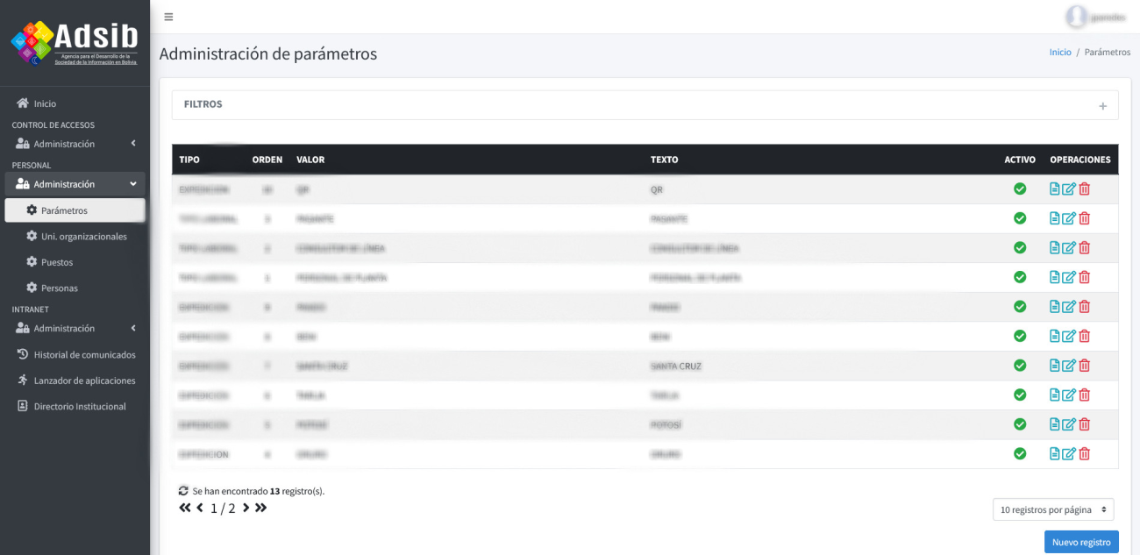Toggle the active checkmark for SANTA CRUZ

tap(1020, 366)
